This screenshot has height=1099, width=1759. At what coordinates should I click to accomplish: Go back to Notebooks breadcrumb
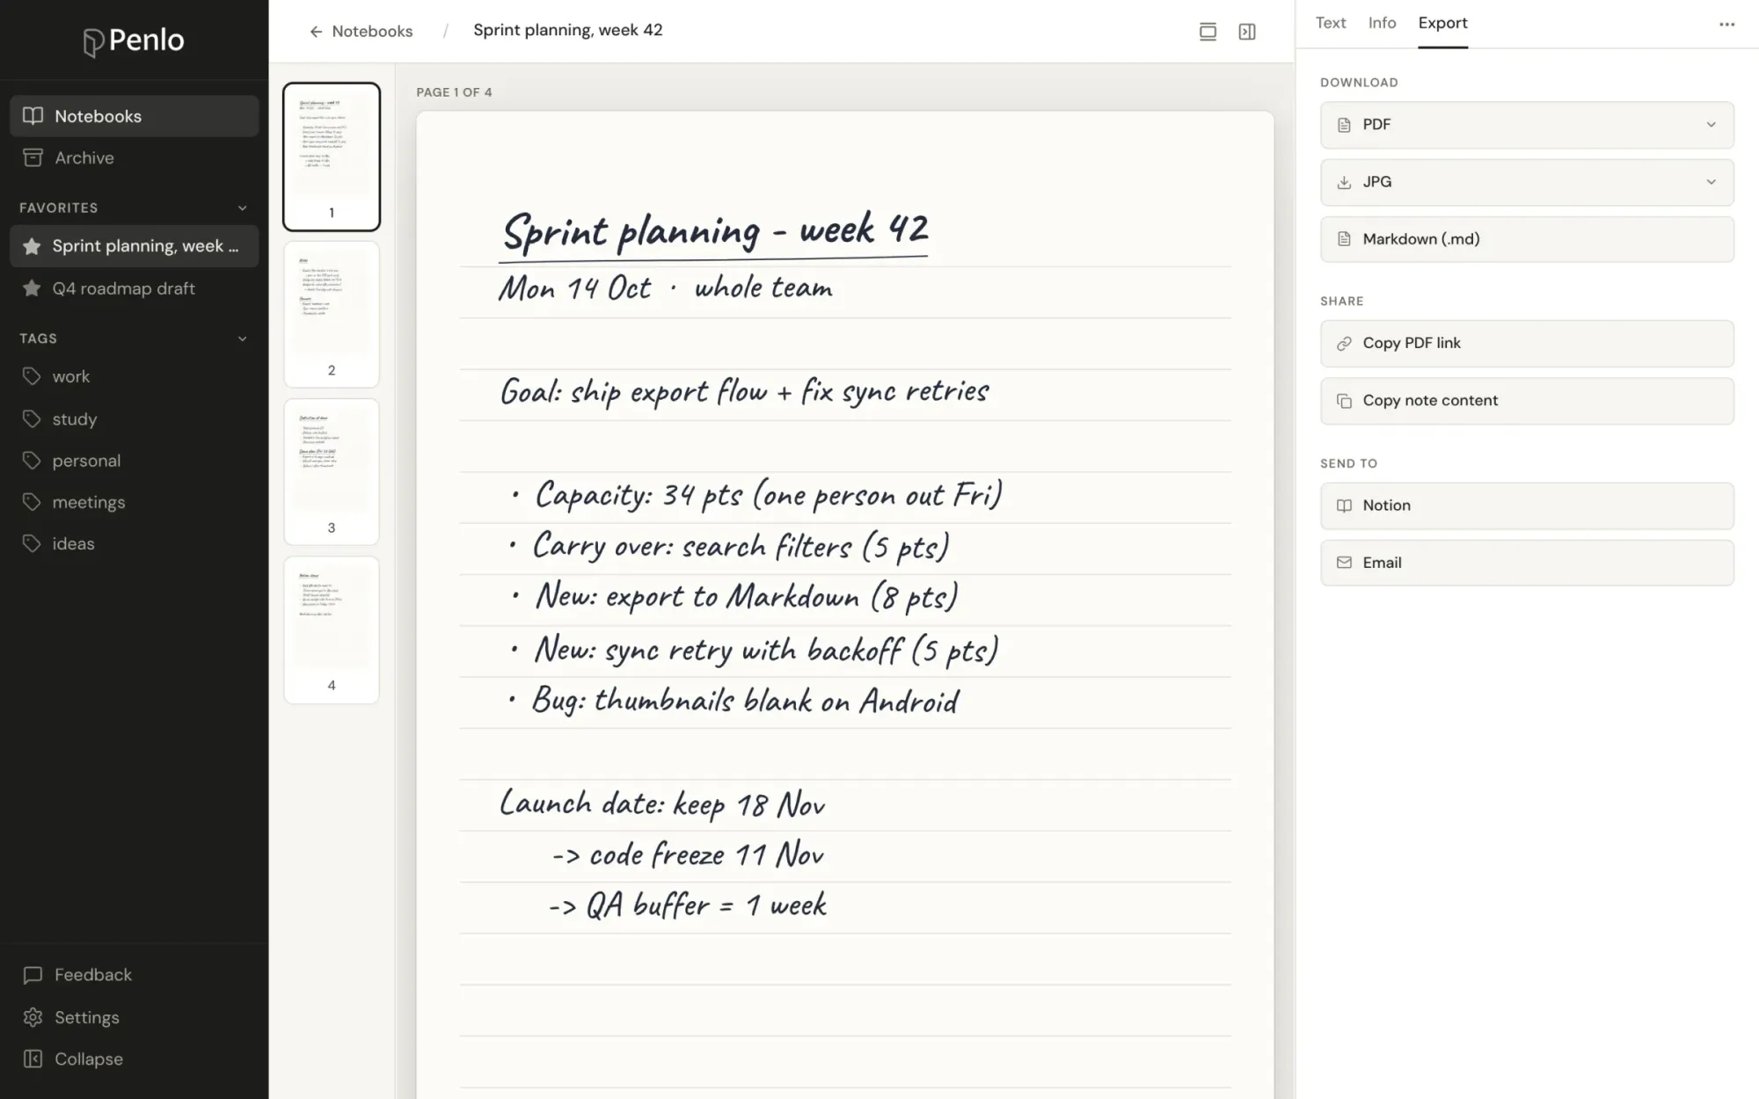point(361,32)
